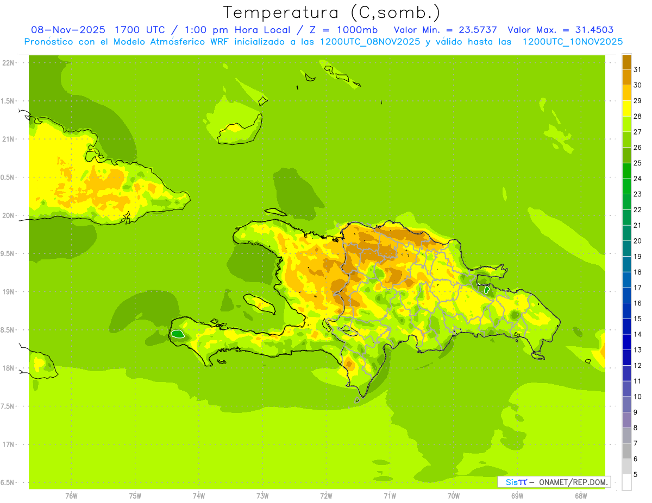
Task: Click the legend value 7
Action: coord(635,443)
